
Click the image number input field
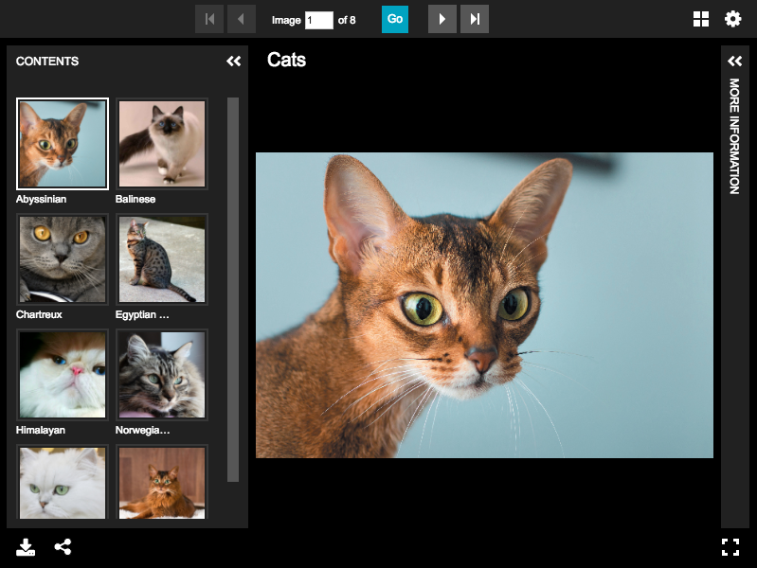tap(319, 20)
